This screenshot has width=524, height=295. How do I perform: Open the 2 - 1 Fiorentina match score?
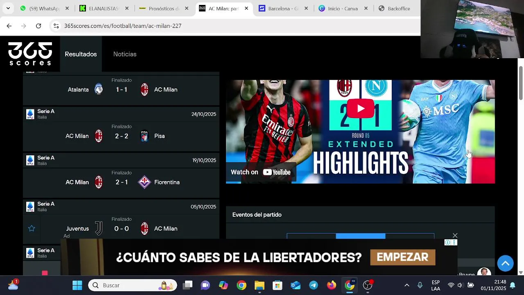pyautogui.click(x=122, y=182)
